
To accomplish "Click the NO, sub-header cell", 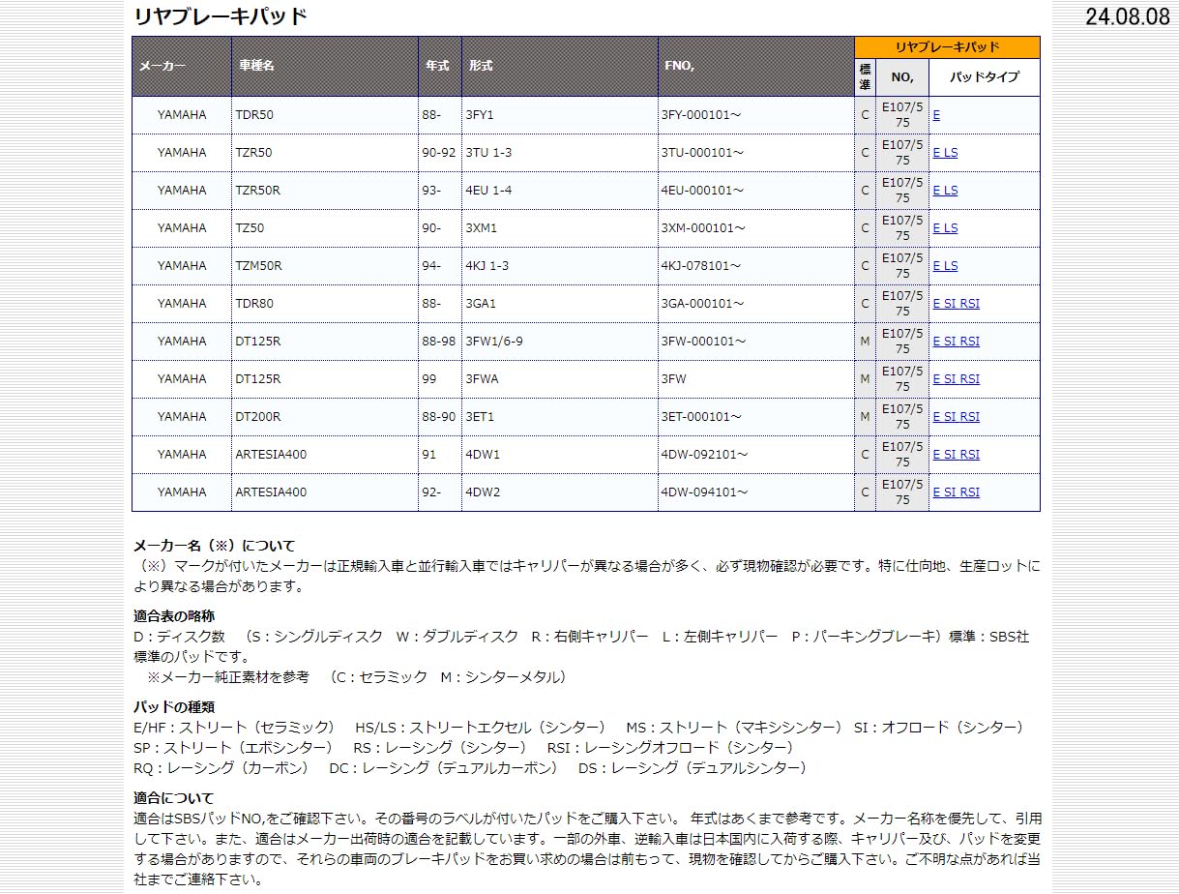I will (x=902, y=77).
